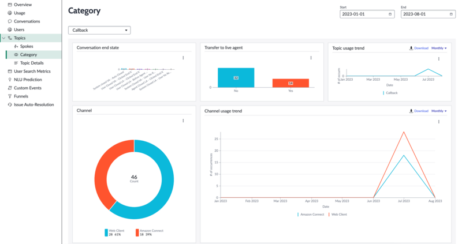The image size is (462, 244).
Task: Click the User Search Metrics icon
Action: (10, 71)
